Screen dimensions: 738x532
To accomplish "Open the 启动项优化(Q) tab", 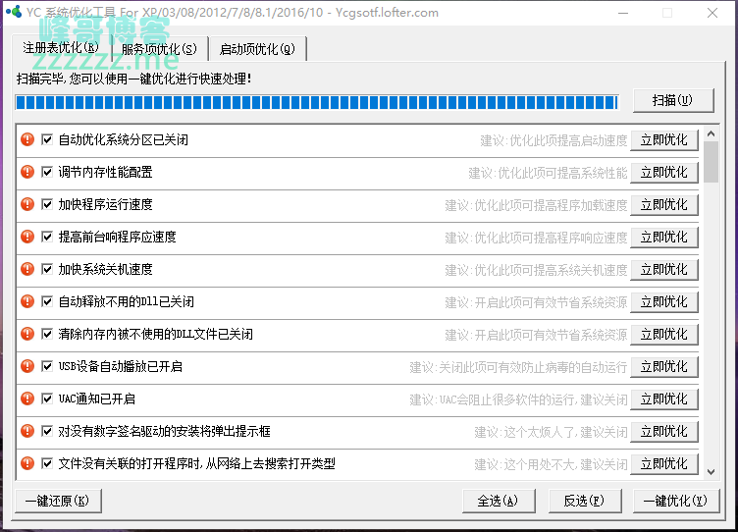I will pos(257,48).
